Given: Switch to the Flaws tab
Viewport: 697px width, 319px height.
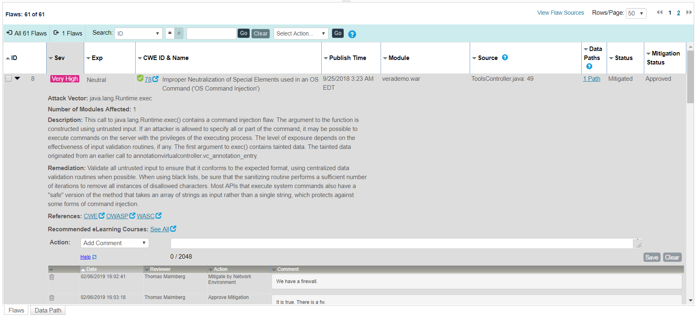Looking at the screenshot, I should tap(16, 310).
